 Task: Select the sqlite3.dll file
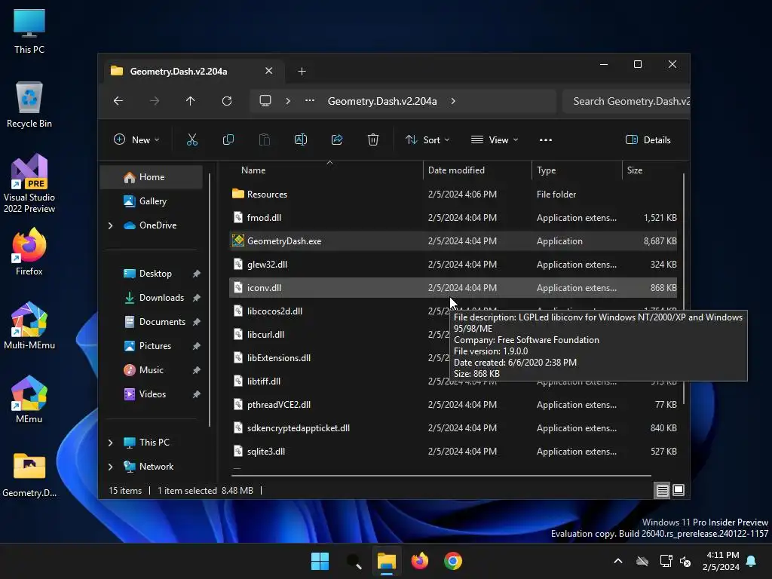pyautogui.click(x=453, y=452)
